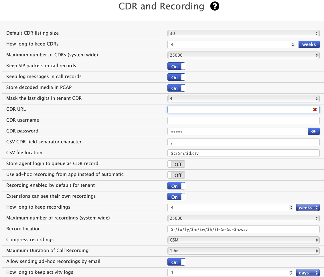This screenshot has width=324, height=277.
Task: Edit the Record location path field
Action: [244, 229]
